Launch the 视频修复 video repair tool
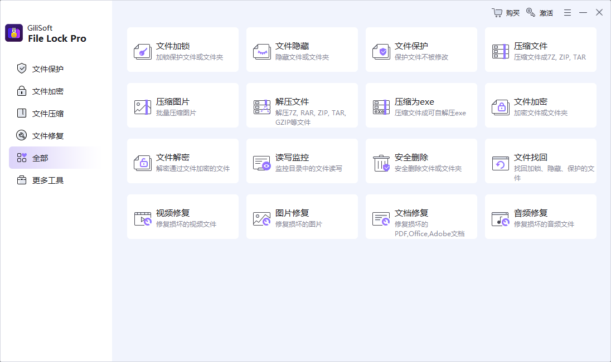 182,216
